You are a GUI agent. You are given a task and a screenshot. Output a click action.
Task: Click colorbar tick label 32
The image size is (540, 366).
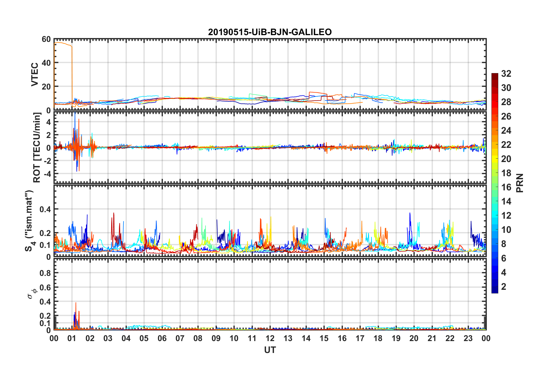[506, 74]
